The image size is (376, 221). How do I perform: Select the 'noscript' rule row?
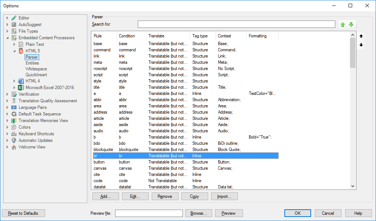(x=185, y=69)
